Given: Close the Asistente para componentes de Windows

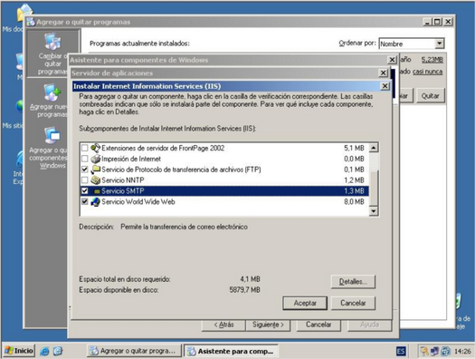Looking at the screenshot, I should click(x=392, y=60).
